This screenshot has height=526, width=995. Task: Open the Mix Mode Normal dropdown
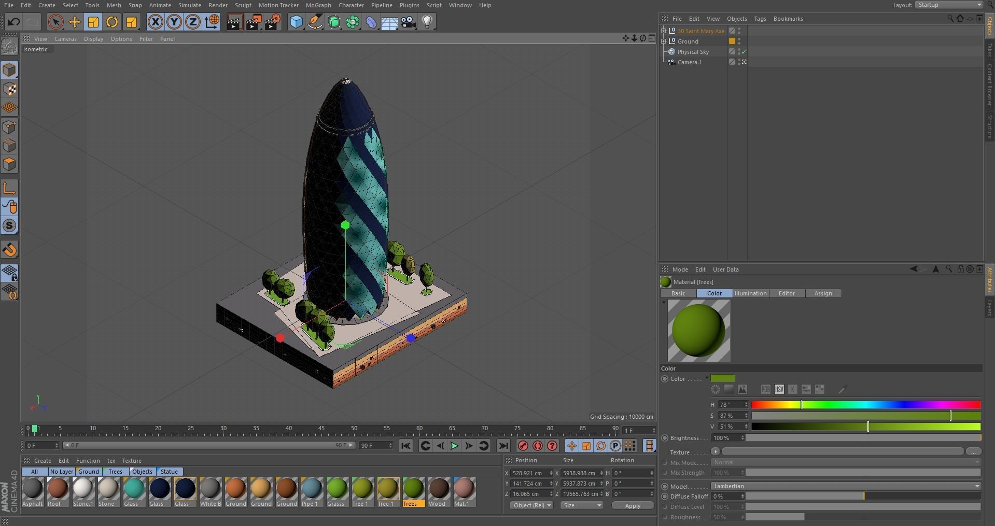tap(846, 462)
